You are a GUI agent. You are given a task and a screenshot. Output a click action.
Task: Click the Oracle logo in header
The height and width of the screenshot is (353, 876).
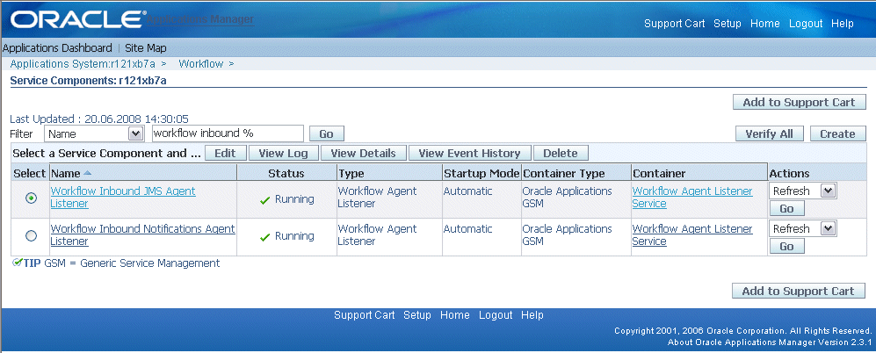click(77, 20)
